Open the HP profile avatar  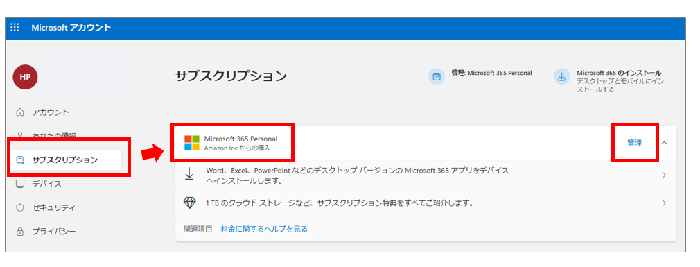coord(25,77)
